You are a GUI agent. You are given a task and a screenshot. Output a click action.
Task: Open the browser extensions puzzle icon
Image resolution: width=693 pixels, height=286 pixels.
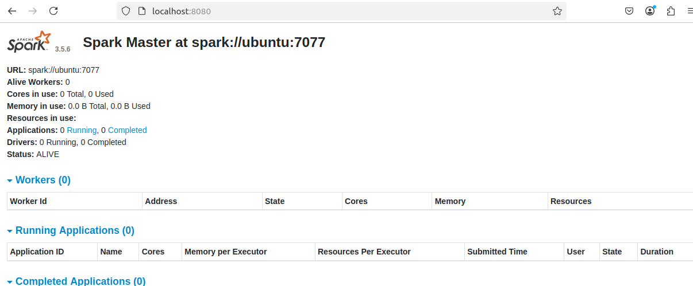tap(671, 11)
